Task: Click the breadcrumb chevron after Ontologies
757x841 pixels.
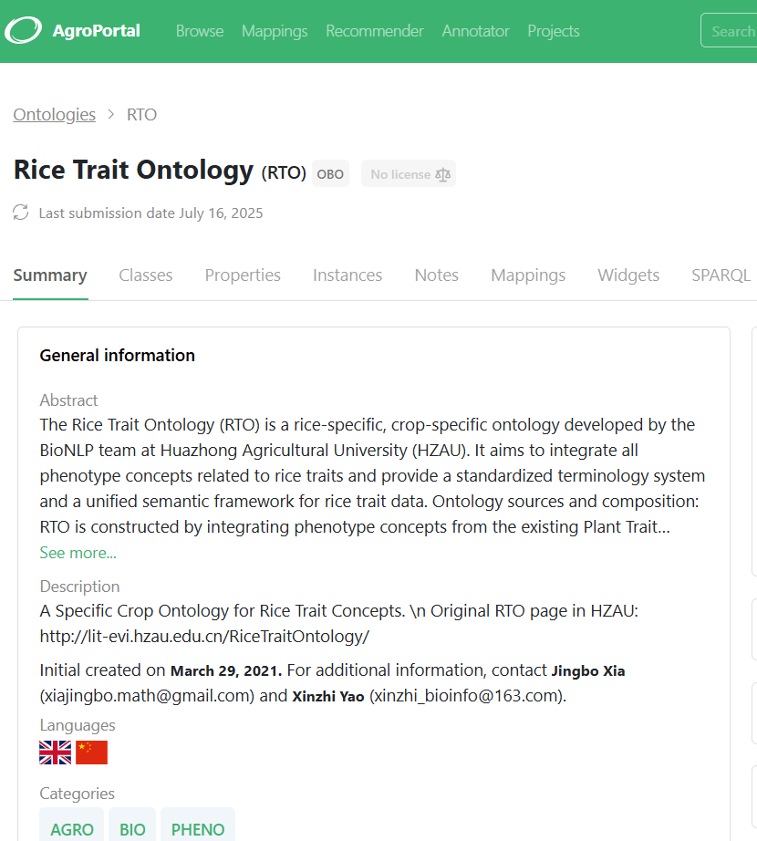Action: click(x=111, y=114)
